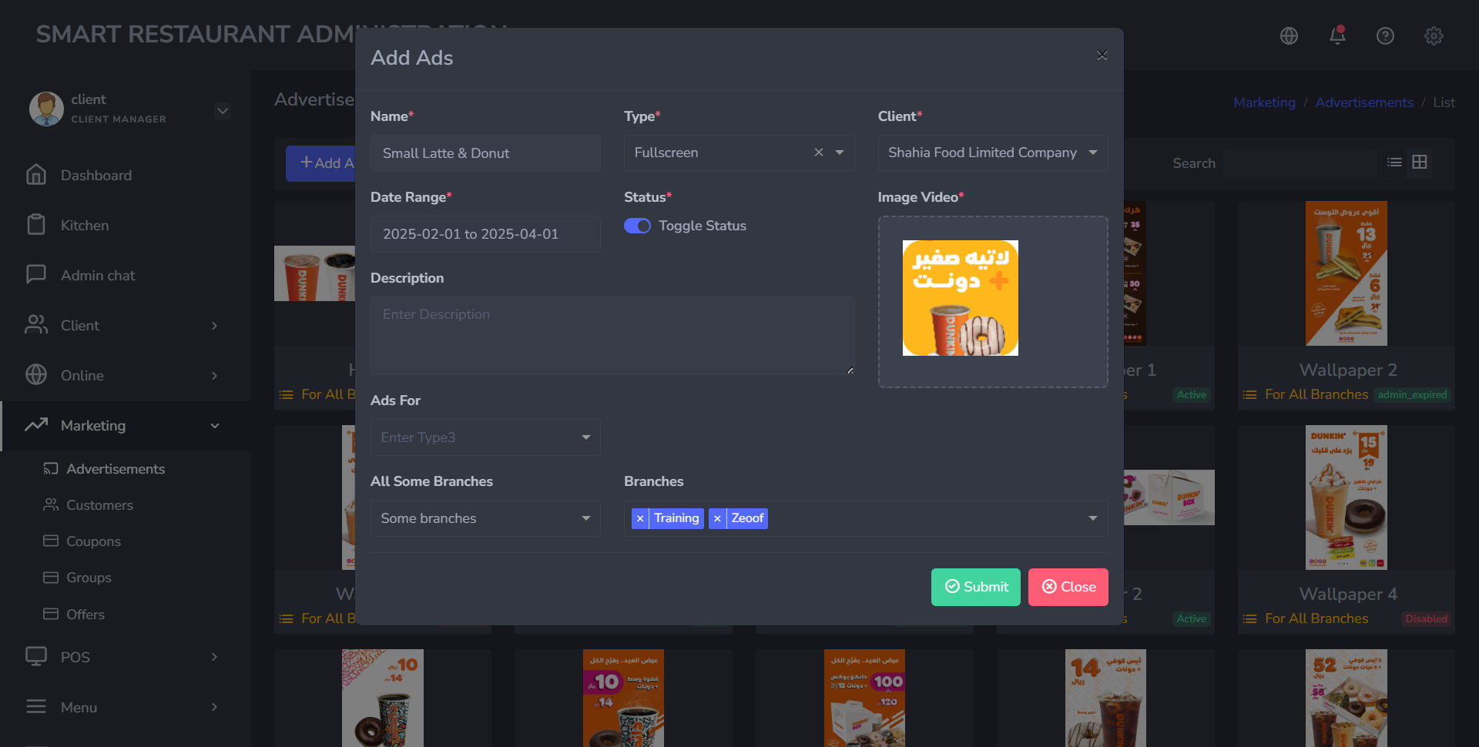This screenshot has width=1479, height=747.
Task: Click the Menu hamburger icon in sidebar
Action: pyautogui.click(x=36, y=707)
